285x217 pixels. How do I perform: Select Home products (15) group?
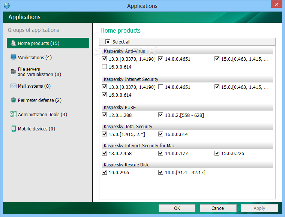(48, 43)
